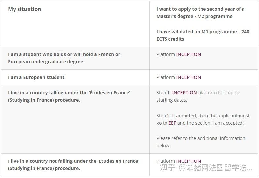This screenshot has height=178, width=259.
Task: Click 'I am a European student' row label
Action: tap(36, 77)
